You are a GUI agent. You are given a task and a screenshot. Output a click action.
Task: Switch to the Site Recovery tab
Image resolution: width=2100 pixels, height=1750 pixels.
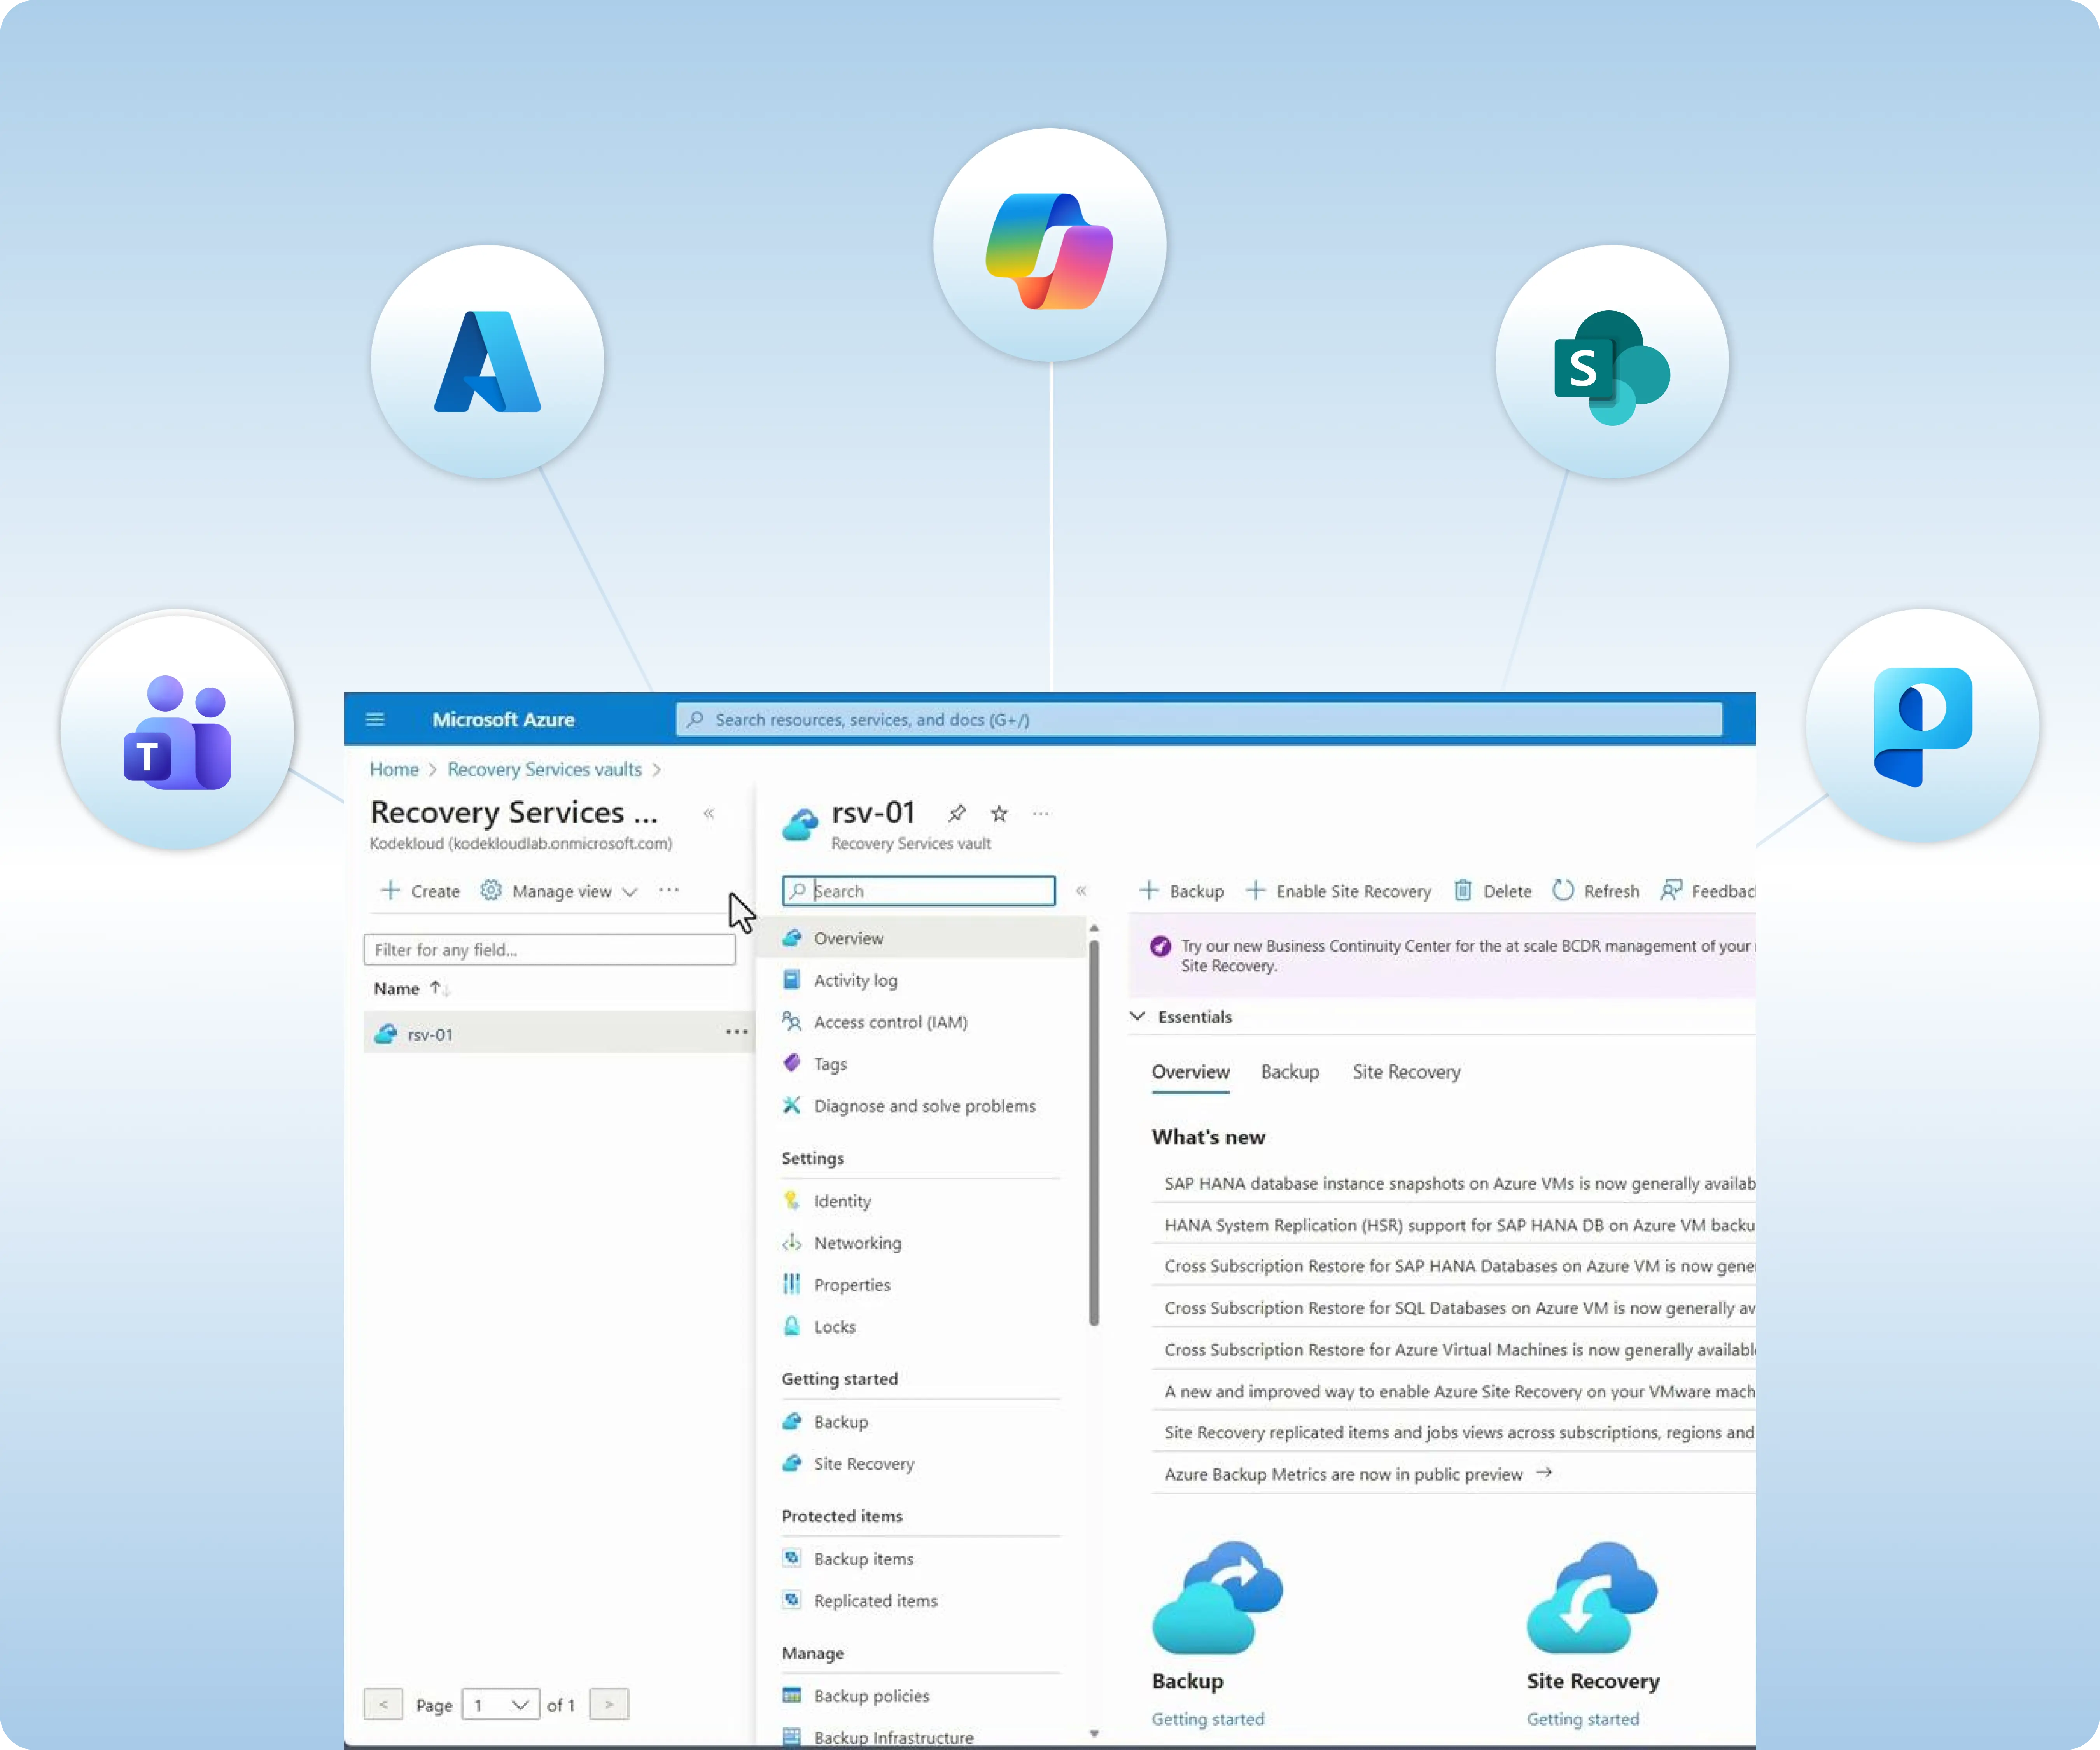tap(1406, 1071)
